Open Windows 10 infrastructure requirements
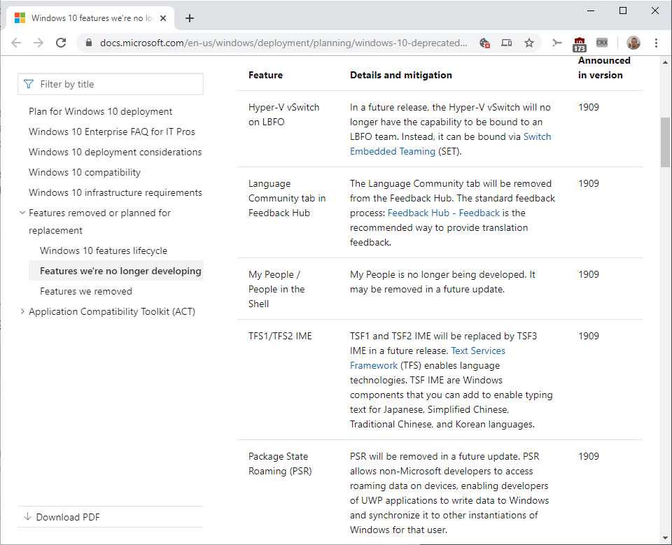This screenshot has width=672, height=545. pyautogui.click(x=115, y=192)
